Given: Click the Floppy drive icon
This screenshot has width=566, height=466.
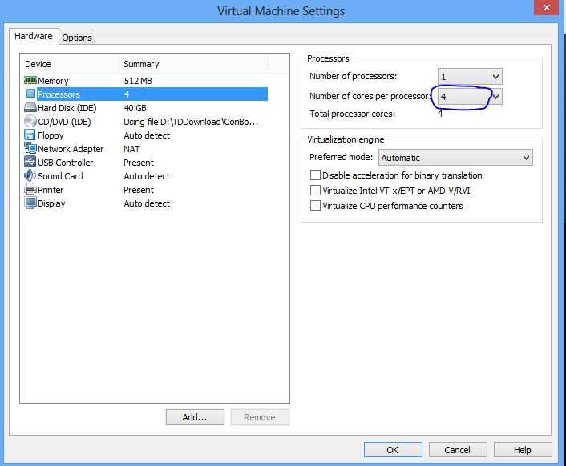Looking at the screenshot, I should coord(30,135).
